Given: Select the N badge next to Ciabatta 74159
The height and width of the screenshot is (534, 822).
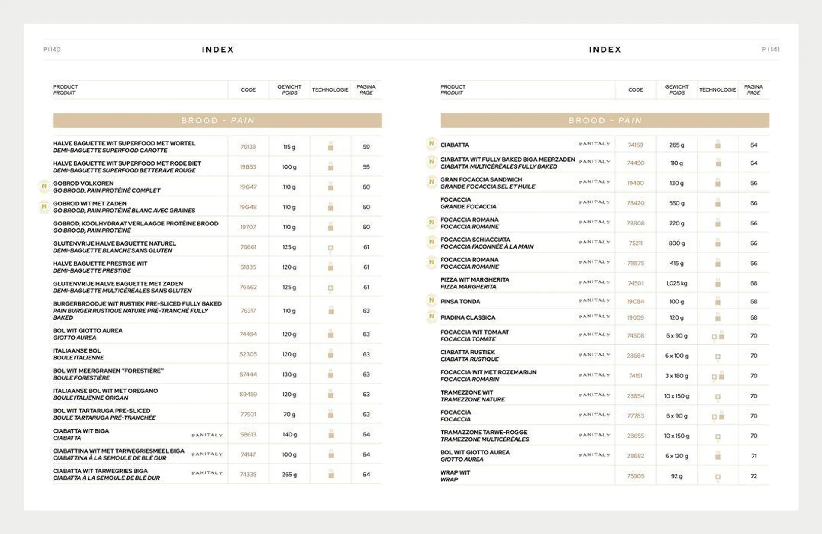Looking at the screenshot, I should [431, 144].
